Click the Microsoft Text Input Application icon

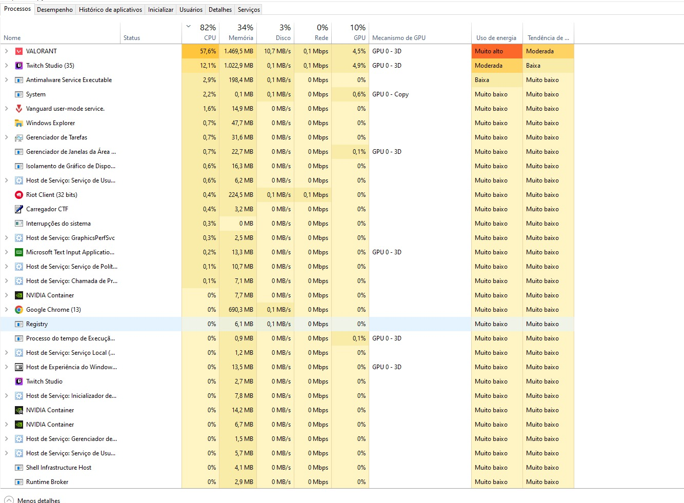19,252
